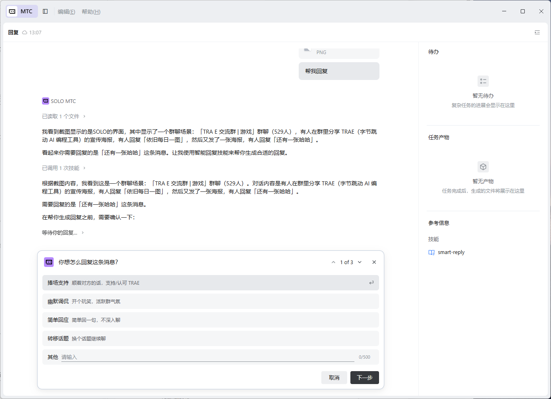Click the 1 of 3 page indicator
551x399 pixels.
point(346,262)
